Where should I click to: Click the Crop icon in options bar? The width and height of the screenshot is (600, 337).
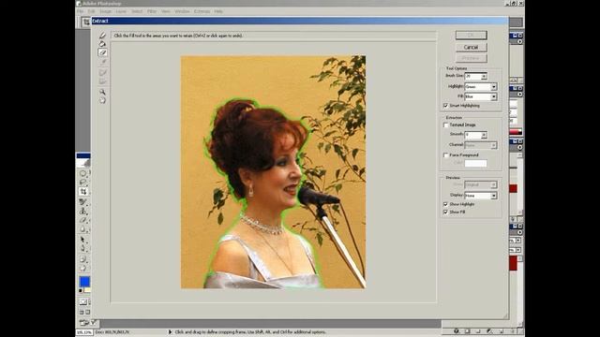(86, 22)
